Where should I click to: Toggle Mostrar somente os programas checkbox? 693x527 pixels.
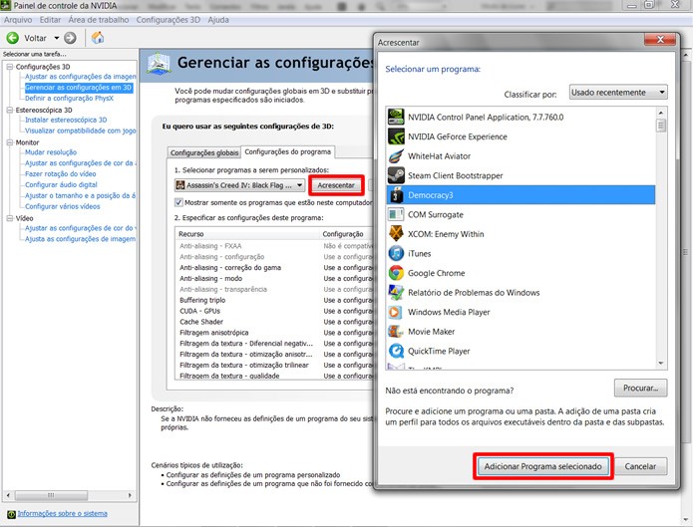click(178, 202)
